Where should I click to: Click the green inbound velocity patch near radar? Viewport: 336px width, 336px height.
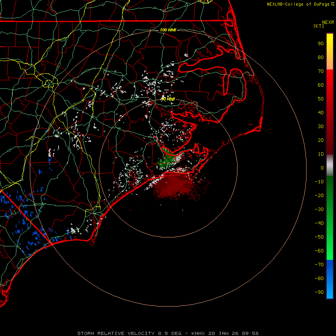(x=168, y=160)
